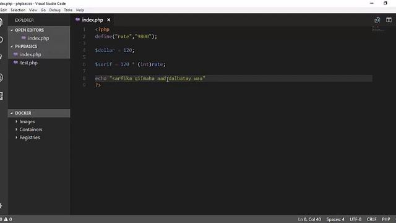Collapse the Docker section
Screen dimensions: 396x223
(12, 113)
